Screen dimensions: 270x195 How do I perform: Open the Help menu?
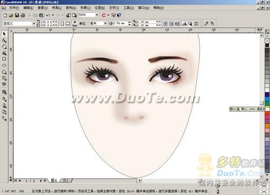click(x=158, y=8)
